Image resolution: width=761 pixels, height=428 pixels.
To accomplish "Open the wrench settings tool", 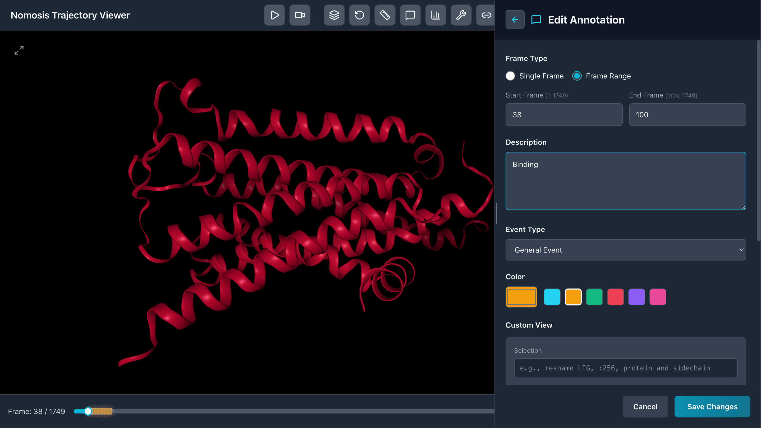I will (x=461, y=15).
